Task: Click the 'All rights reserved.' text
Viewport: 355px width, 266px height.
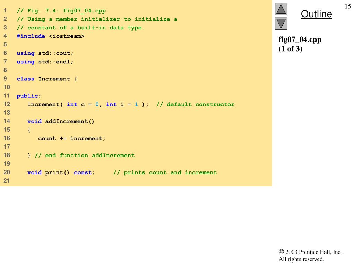Action: [301, 259]
